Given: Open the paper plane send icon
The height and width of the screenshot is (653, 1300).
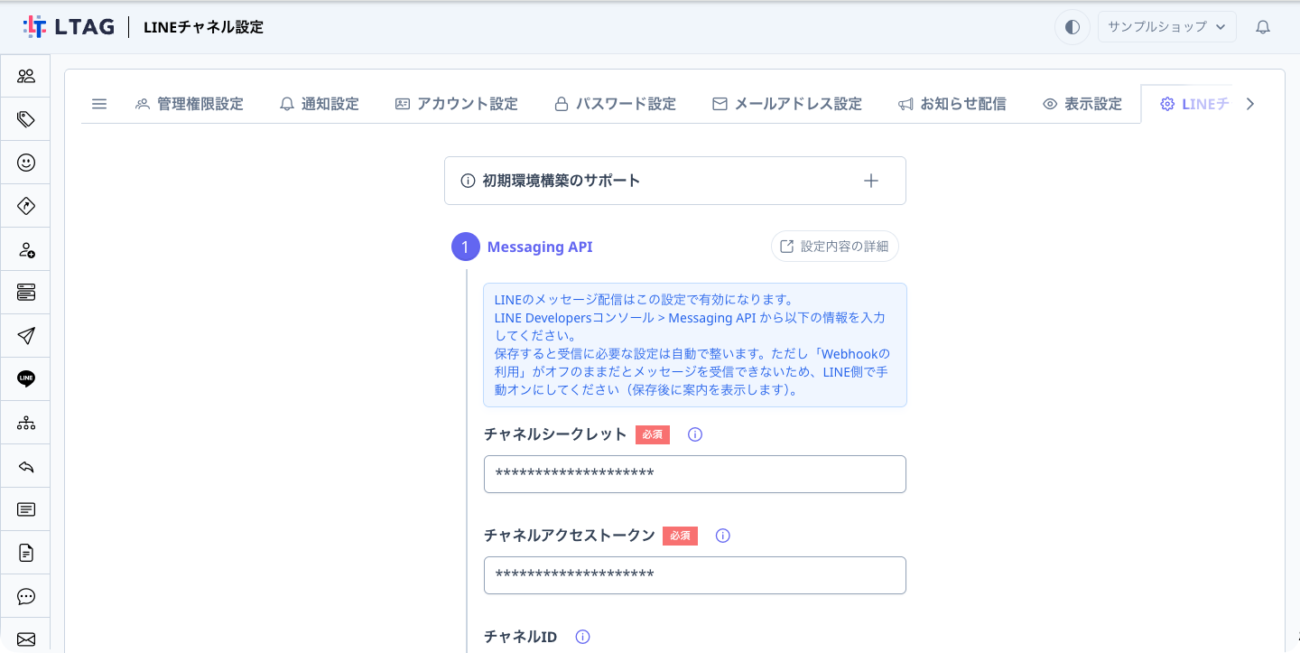Looking at the screenshot, I should (26, 336).
